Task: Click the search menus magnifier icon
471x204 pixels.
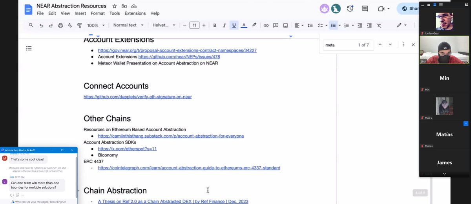Action: tap(31, 25)
